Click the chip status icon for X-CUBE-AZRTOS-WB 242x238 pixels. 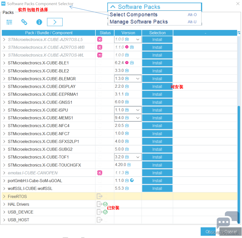100,47
